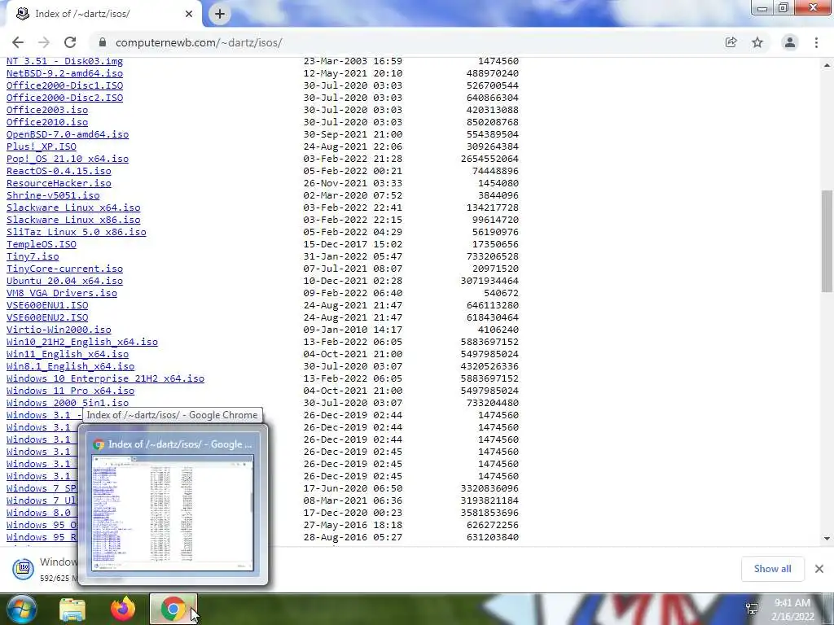
Task: Download Win10_21H2_English_x64.iso
Action: pos(82,343)
